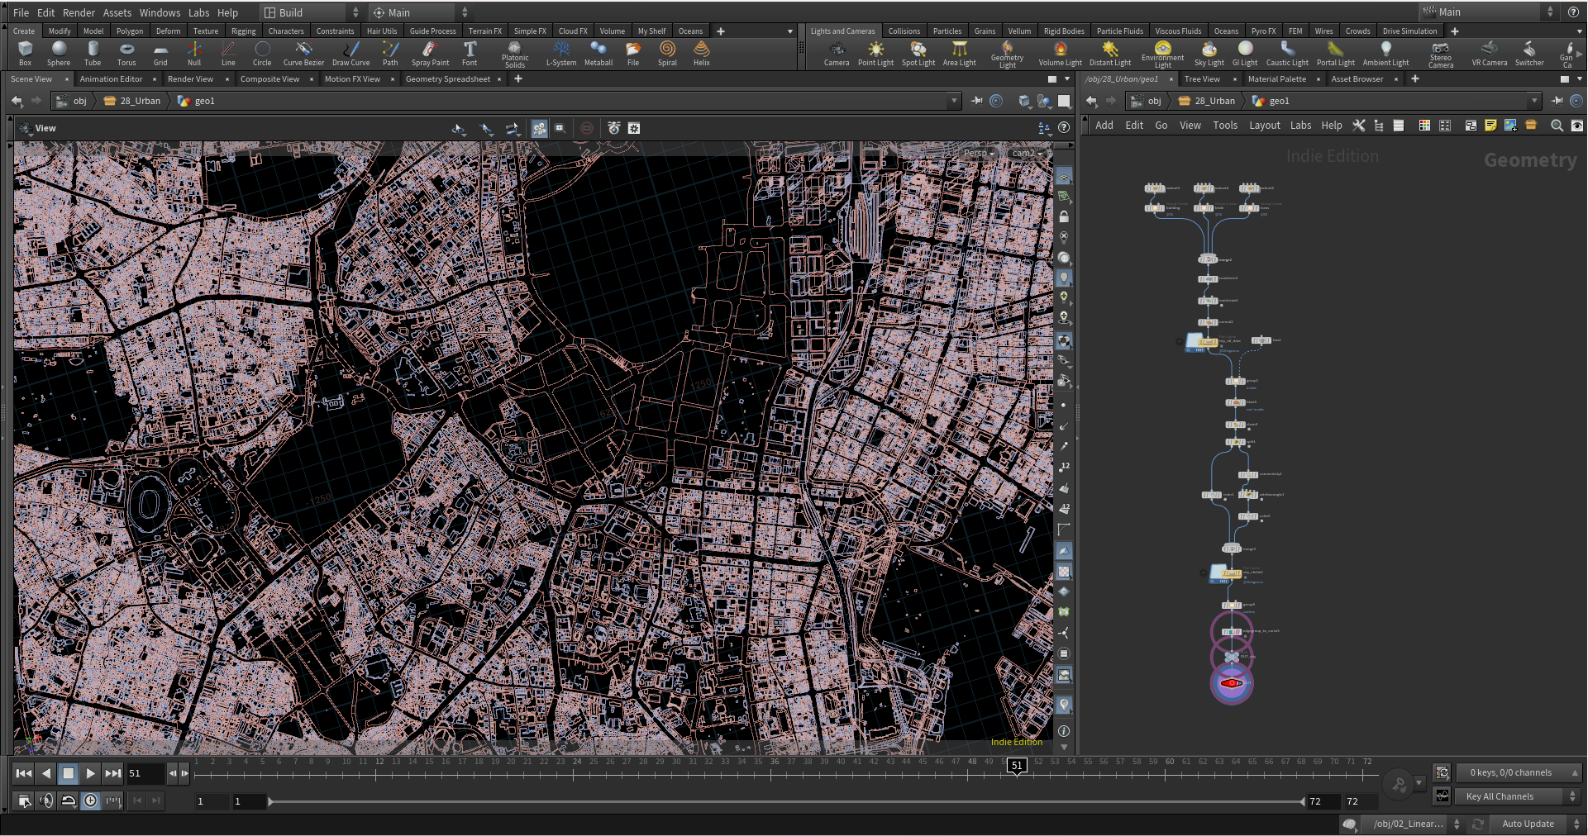Switch to the Geometry Spreadsheet tab

pos(448,79)
